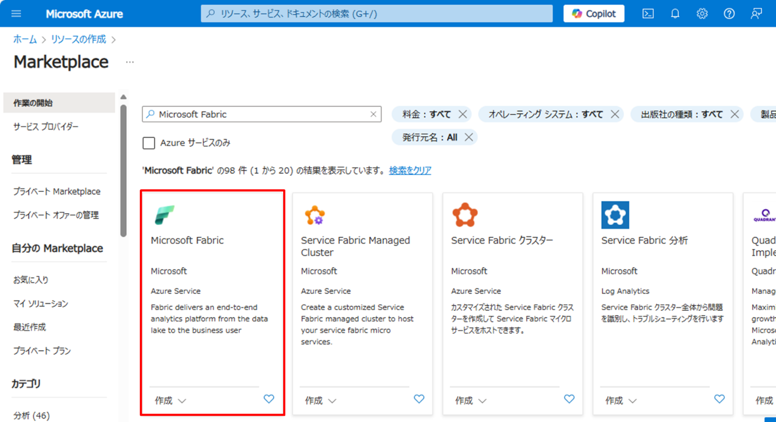The height and width of the screenshot is (422, 776).
Task: Click the Service Fabric 分析 icon
Action: point(615,215)
